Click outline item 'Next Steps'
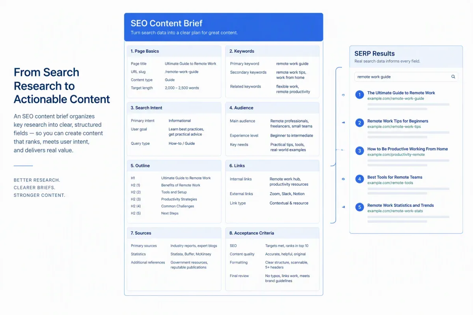 [x=170, y=213]
